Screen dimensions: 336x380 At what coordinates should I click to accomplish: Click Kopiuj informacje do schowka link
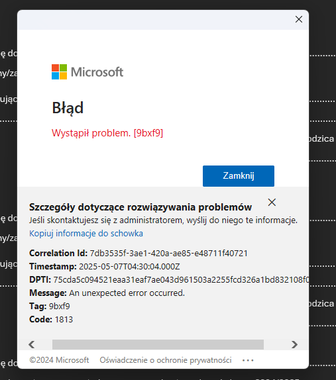tap(86, 234)
